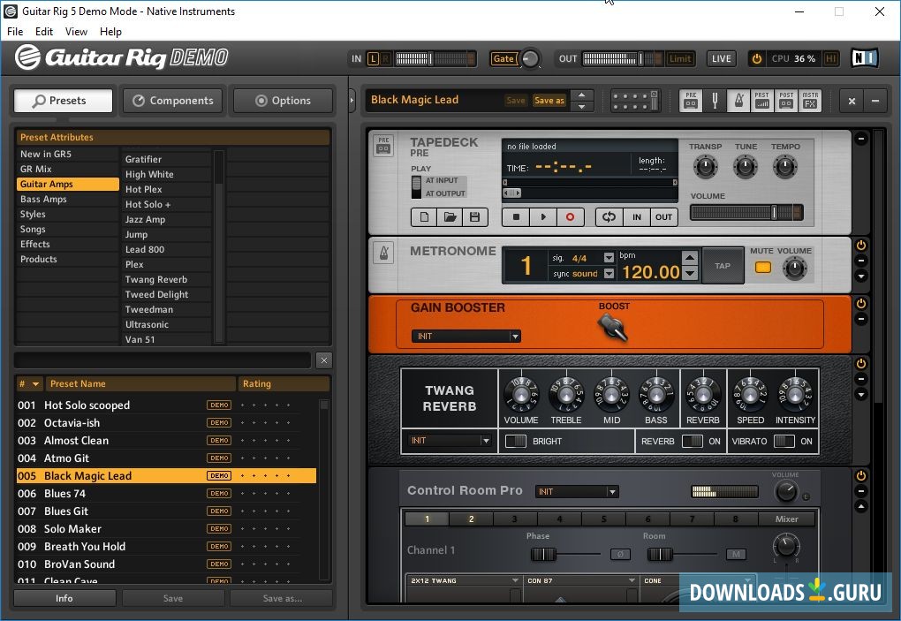Viewport: 901px width, 621px height.
Task: Click the record button on the Tapedeck
Action: 568,216
